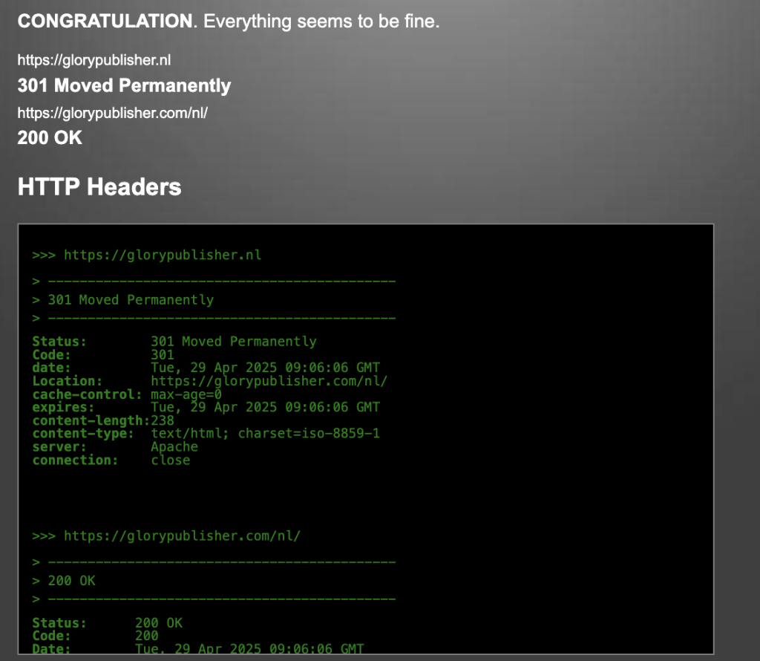Click the bold '200 OK' summary status
760x661 pixels.
(50, 137)
